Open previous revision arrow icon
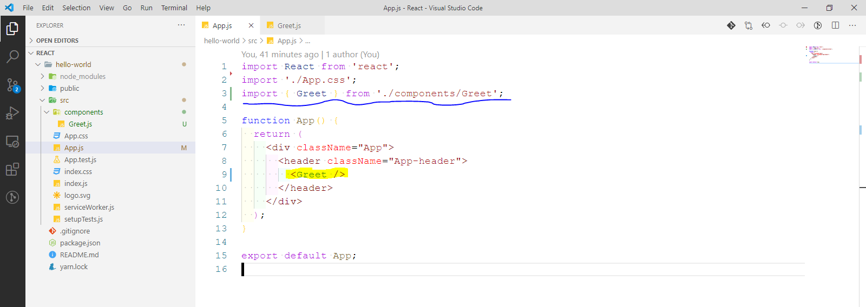866x307 pixels. tap(766, 25)
